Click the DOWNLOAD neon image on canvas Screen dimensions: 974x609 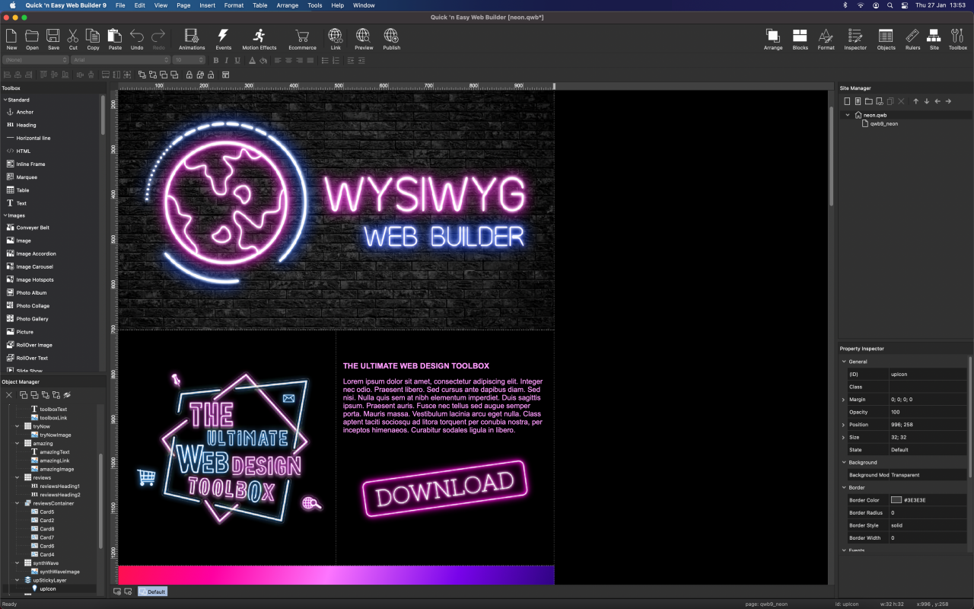444,489
